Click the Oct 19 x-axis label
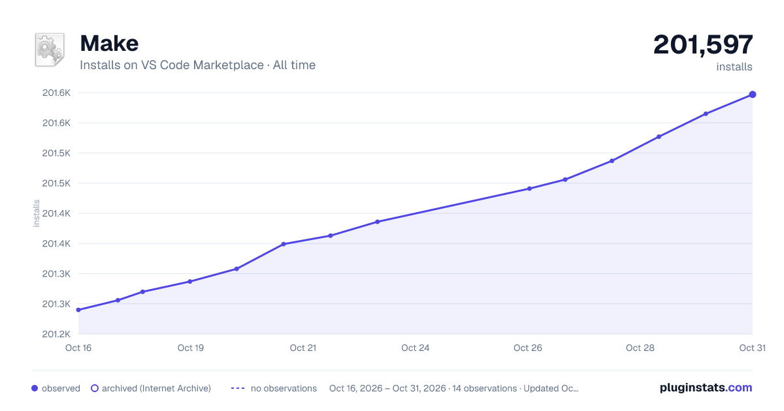The height and width of the screenshot is (411, 784). (191, 348)
